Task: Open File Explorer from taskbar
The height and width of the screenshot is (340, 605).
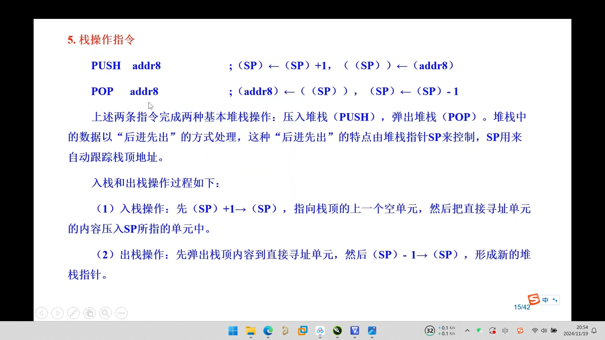Action: coord(251,331)
